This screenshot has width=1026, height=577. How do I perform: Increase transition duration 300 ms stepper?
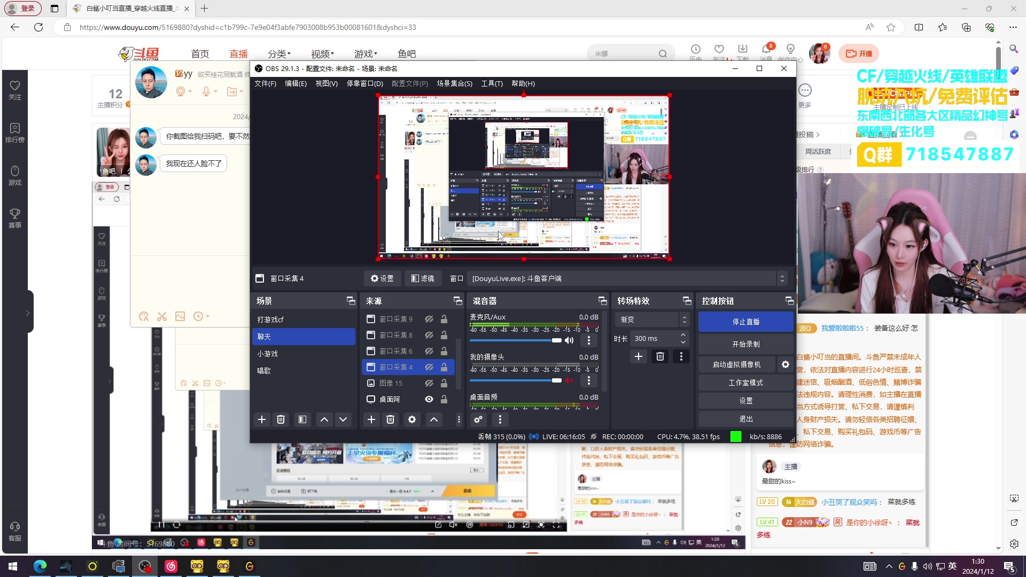pos(683,335)
